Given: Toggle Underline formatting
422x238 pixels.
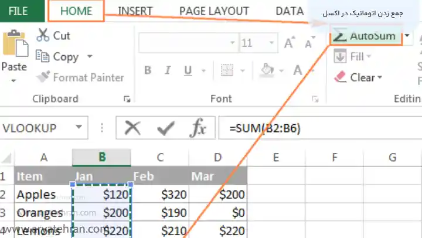Looking at the screenshot, I should coord(186,71).
